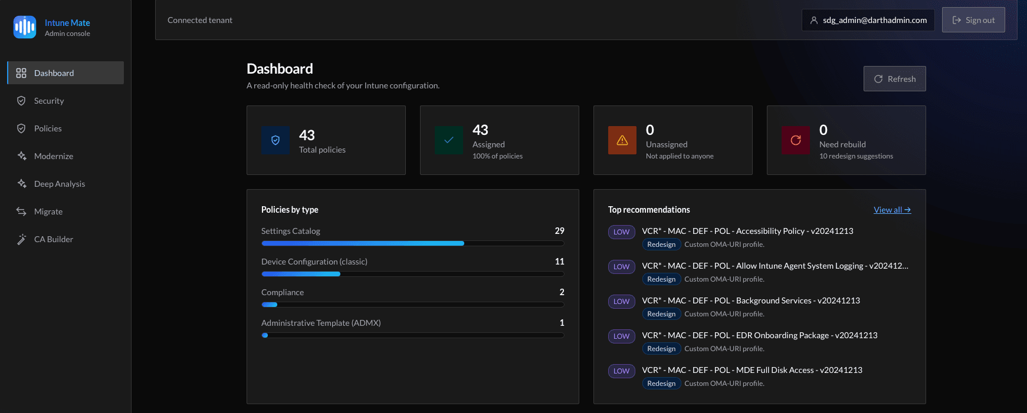This screenshot has height=413, width=1027.
Task: Click the Refresh button
Action: 894,79
